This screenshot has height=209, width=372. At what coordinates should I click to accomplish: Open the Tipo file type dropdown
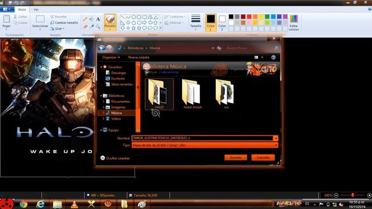(x=276, y=145)
